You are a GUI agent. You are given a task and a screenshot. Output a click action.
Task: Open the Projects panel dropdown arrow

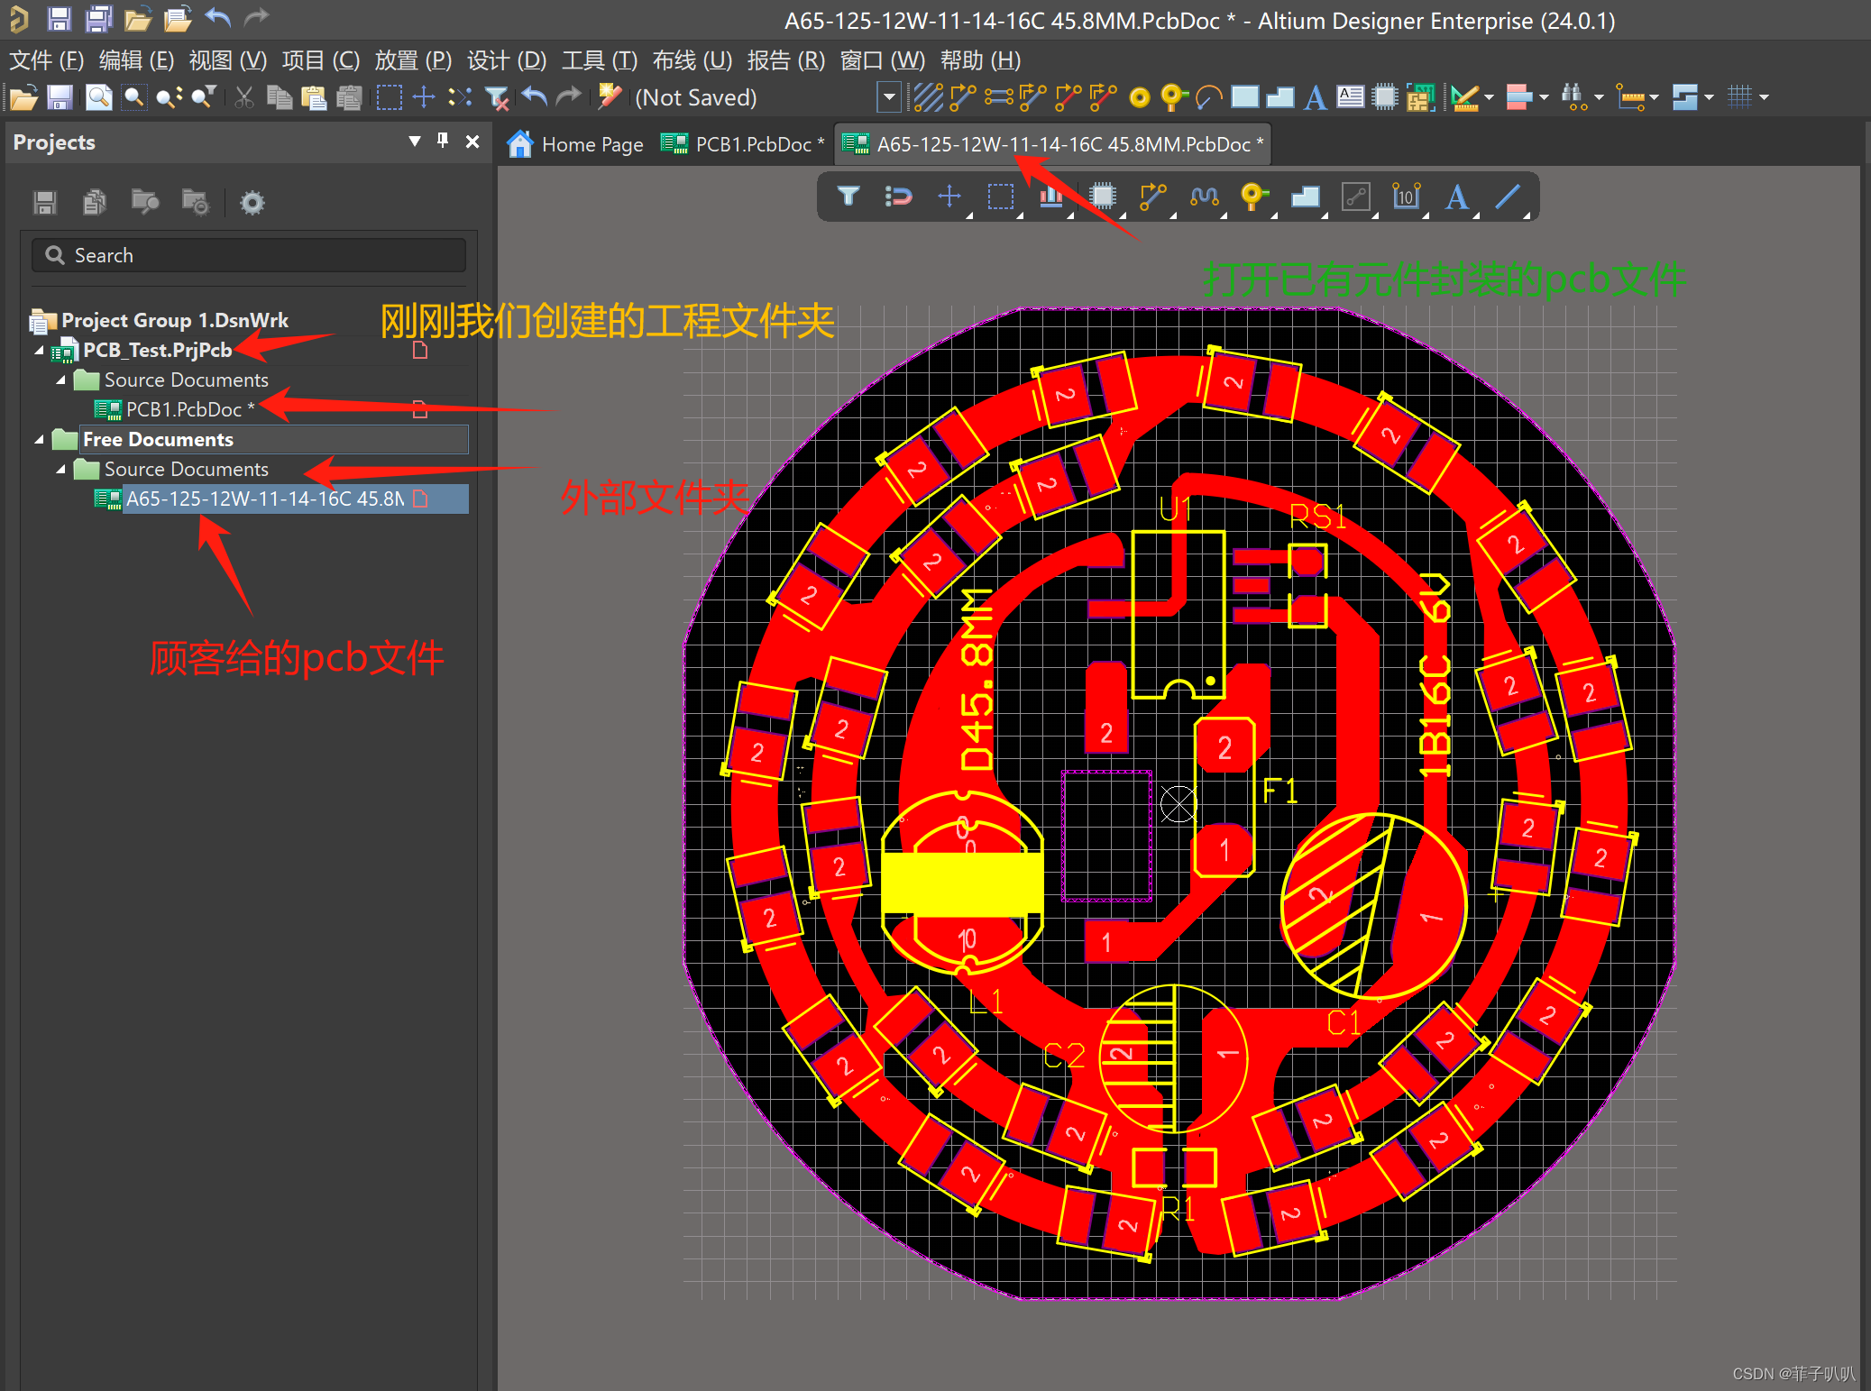click(415, 141)
